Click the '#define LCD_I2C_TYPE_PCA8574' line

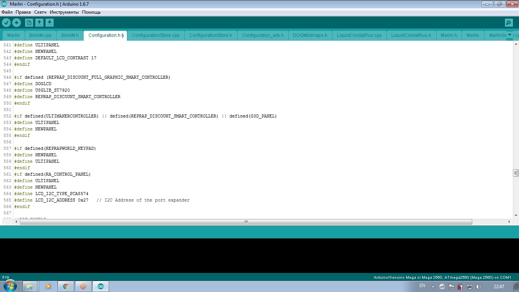point(51,194)
